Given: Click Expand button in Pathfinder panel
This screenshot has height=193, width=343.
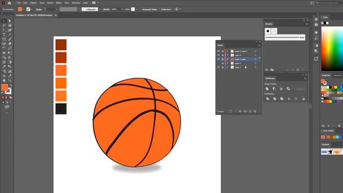Looking at the screenshot, I should coord(300,88).
